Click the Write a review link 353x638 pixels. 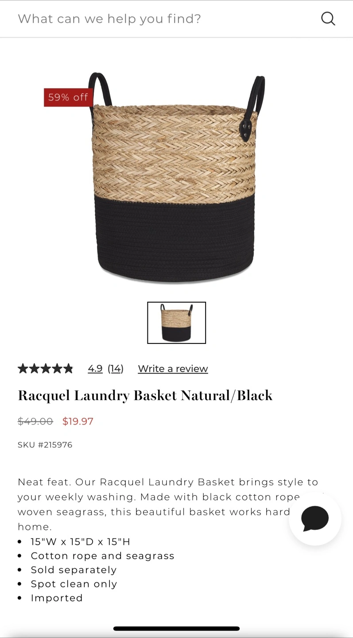click(x=173, y=369)
